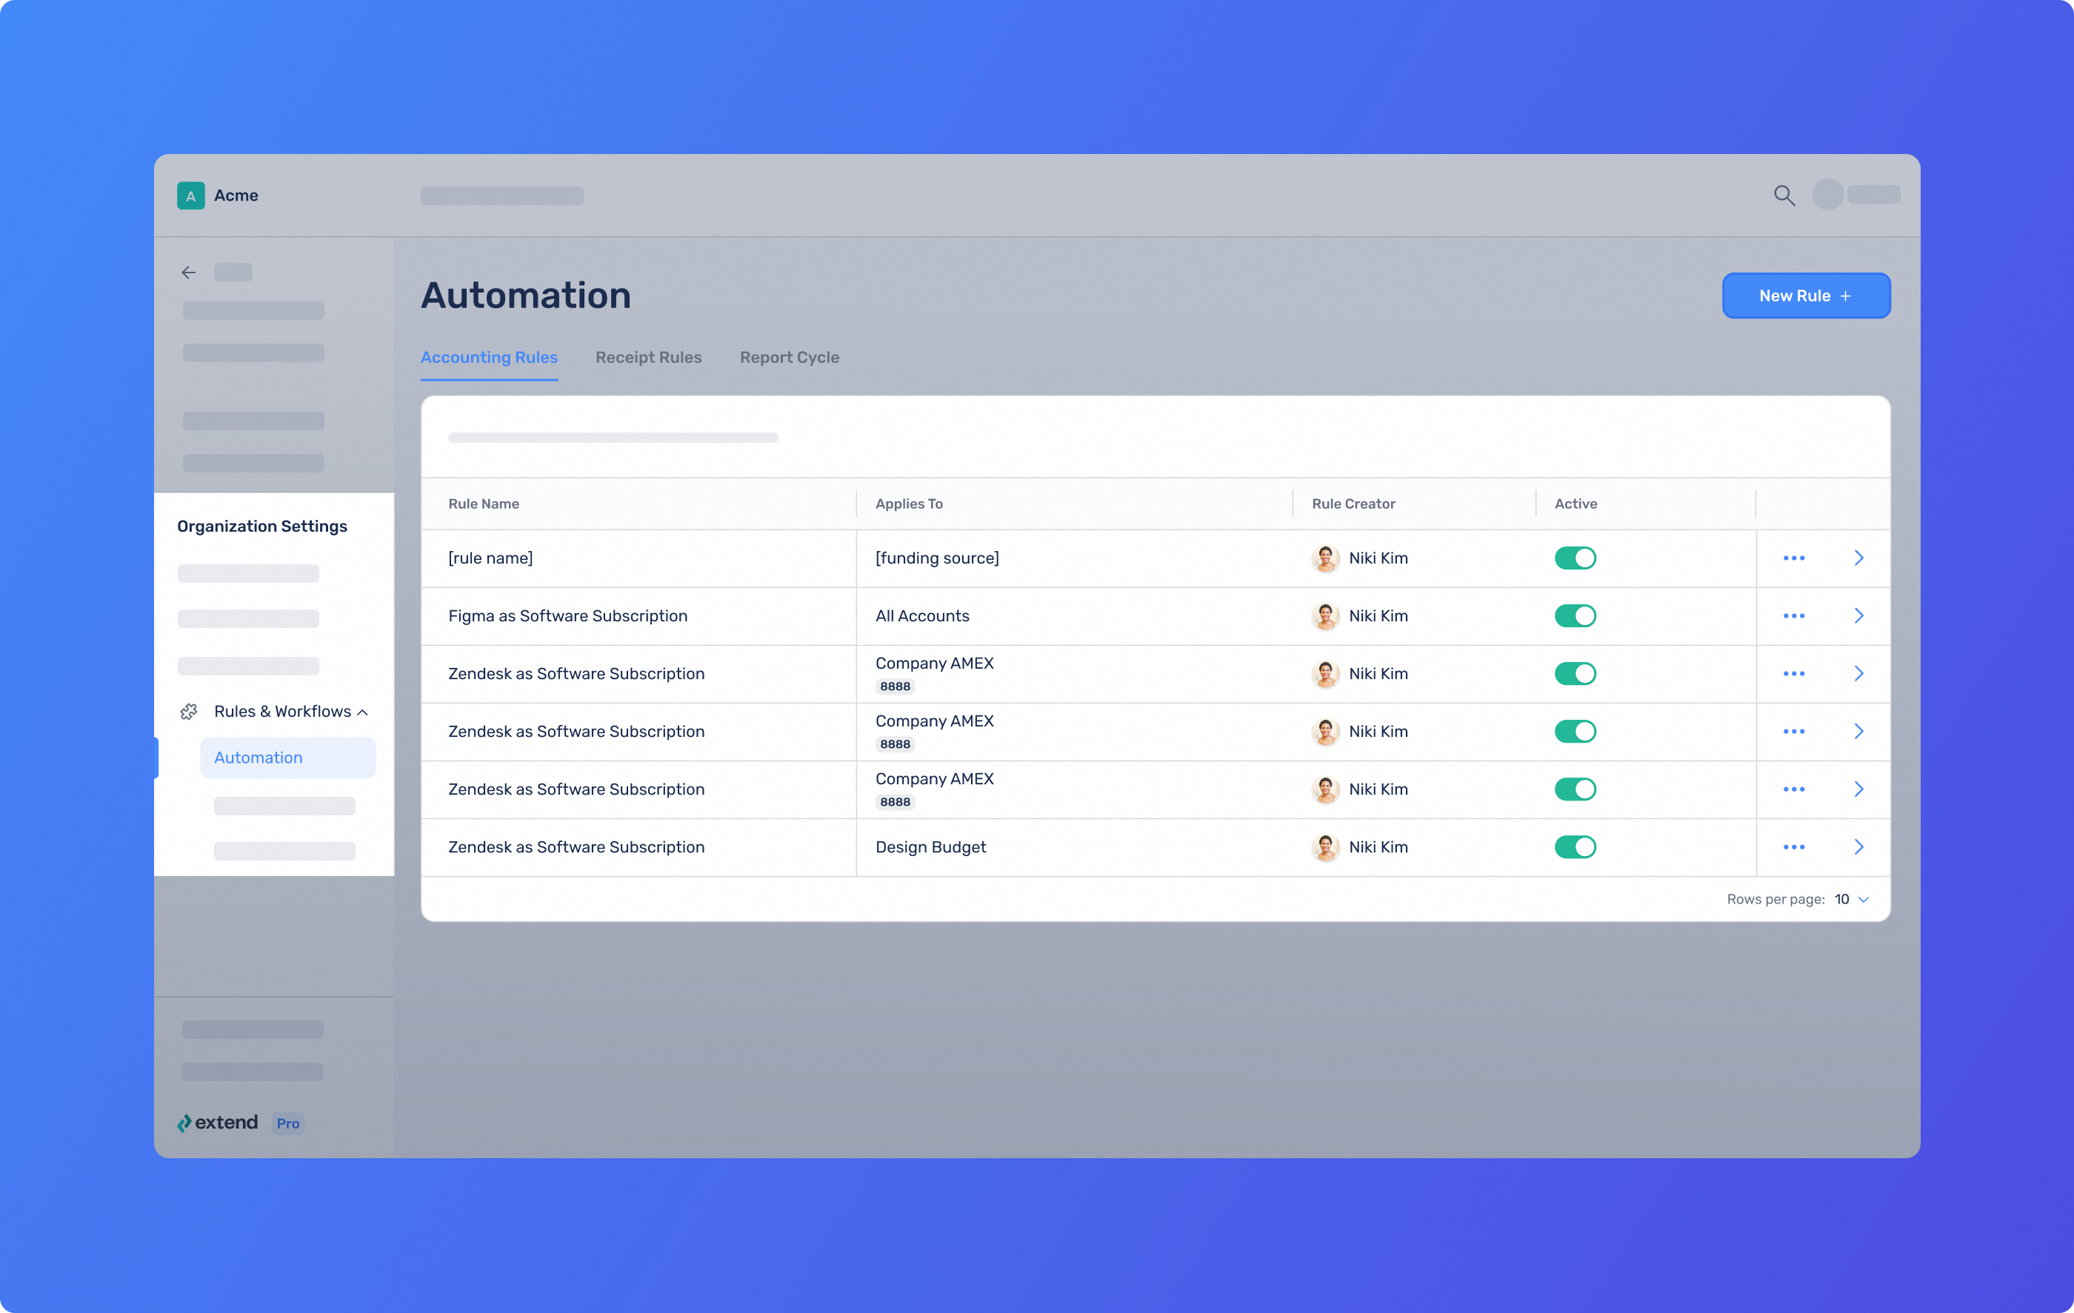Open three-dots menu for Design Budget rule
The height and width of the screenshot is (1313, 2074).
pyautogui.click(x=1793, y=847)
